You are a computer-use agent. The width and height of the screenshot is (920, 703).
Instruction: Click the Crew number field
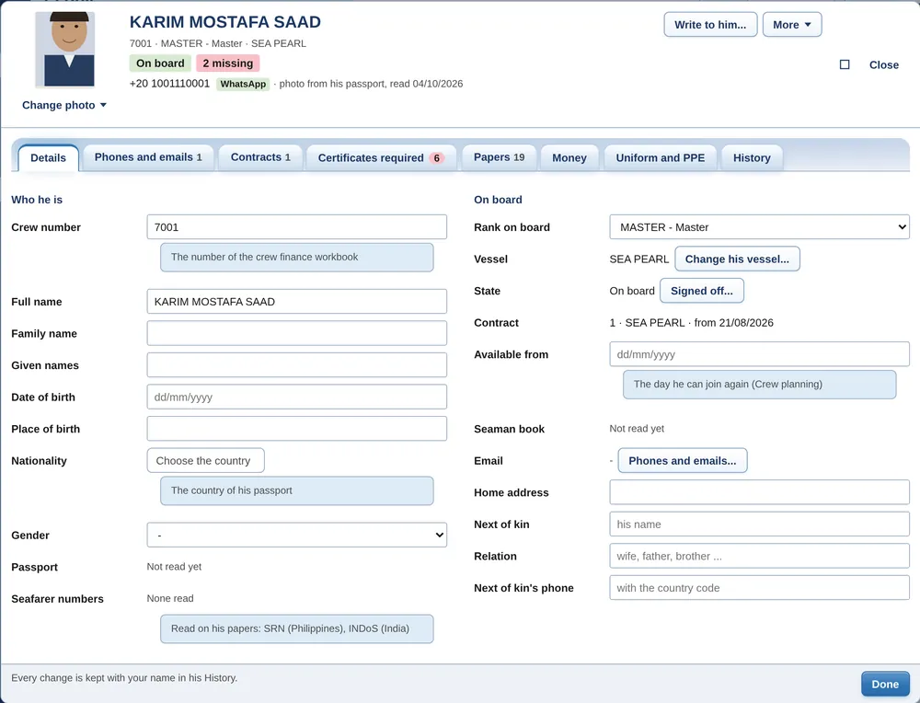click(297, 227)
